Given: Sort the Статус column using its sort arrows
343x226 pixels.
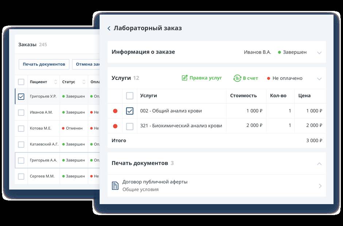Looking at the screenshot, I should point(84,82).
